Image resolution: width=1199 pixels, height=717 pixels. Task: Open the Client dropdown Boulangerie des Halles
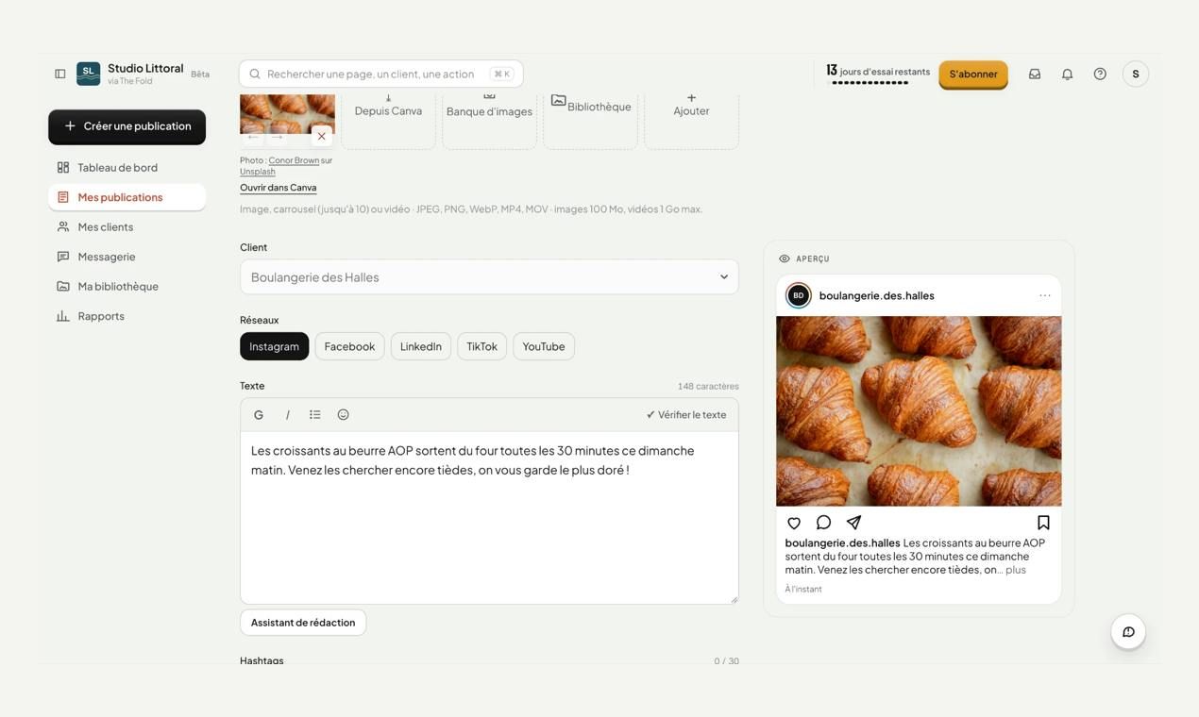[489, 277]
